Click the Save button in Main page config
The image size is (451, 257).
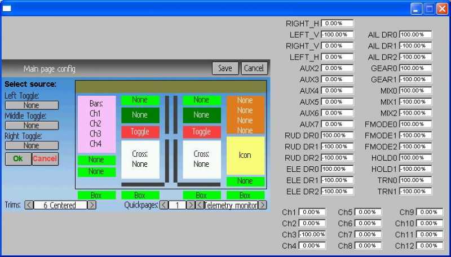225,68
